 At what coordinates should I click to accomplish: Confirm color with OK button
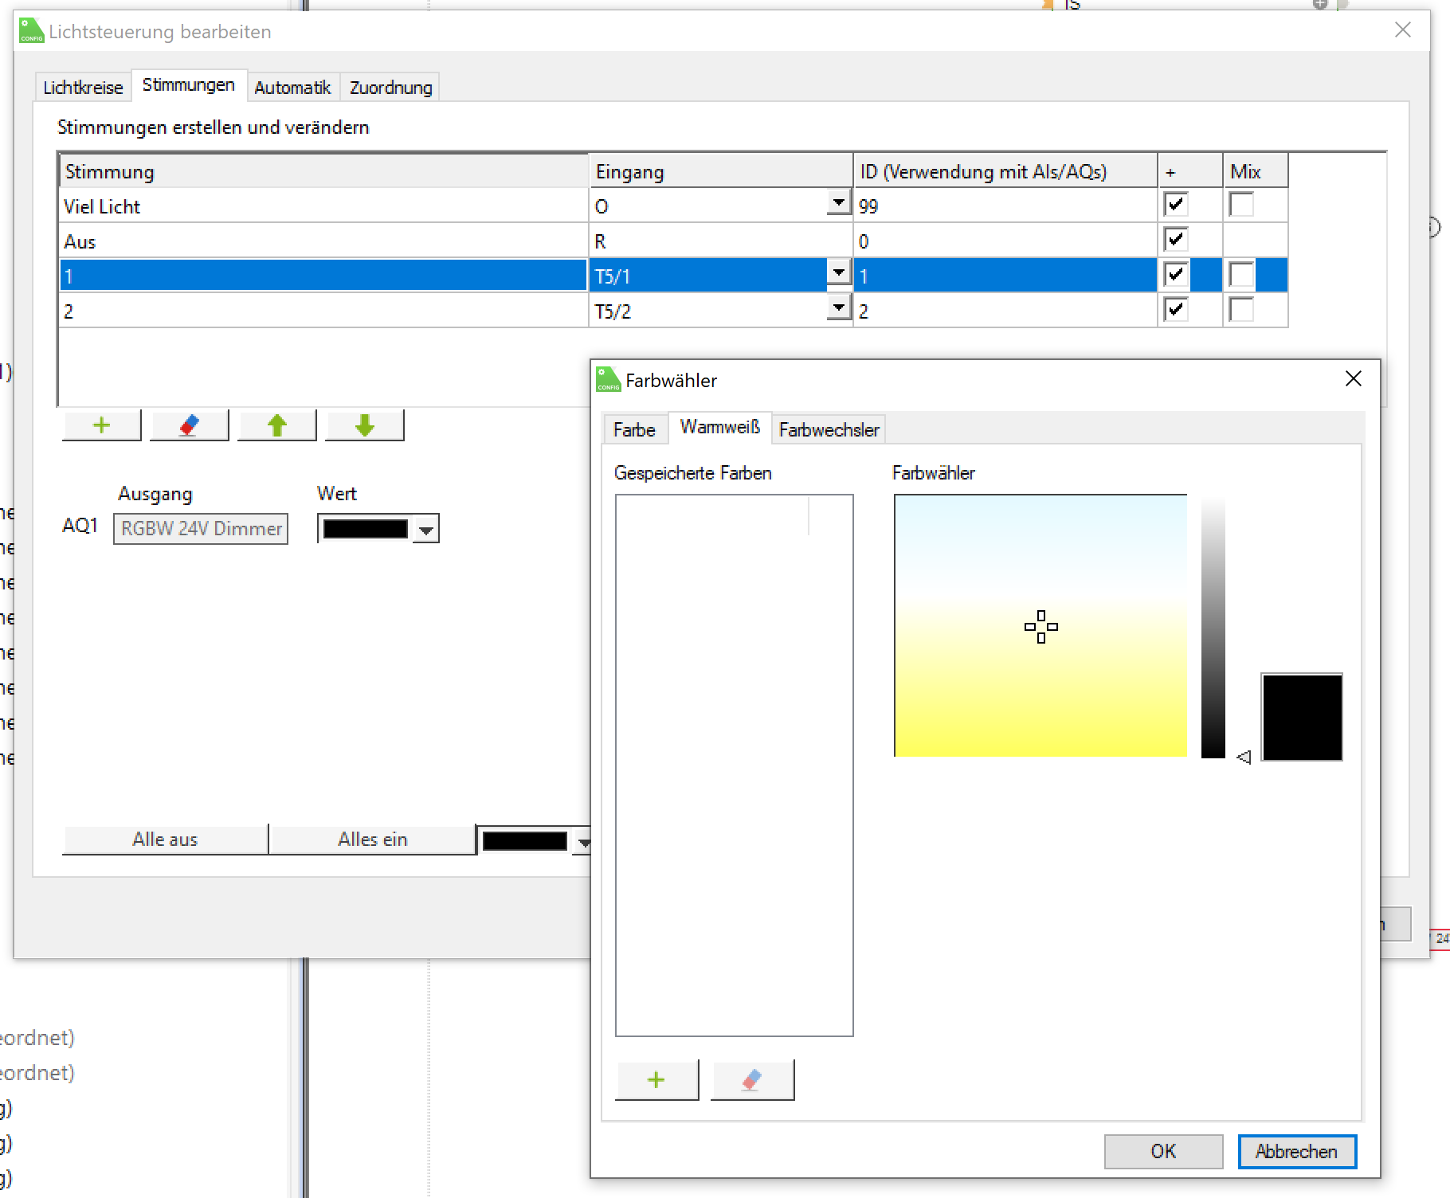[x=1162, y=1151]
